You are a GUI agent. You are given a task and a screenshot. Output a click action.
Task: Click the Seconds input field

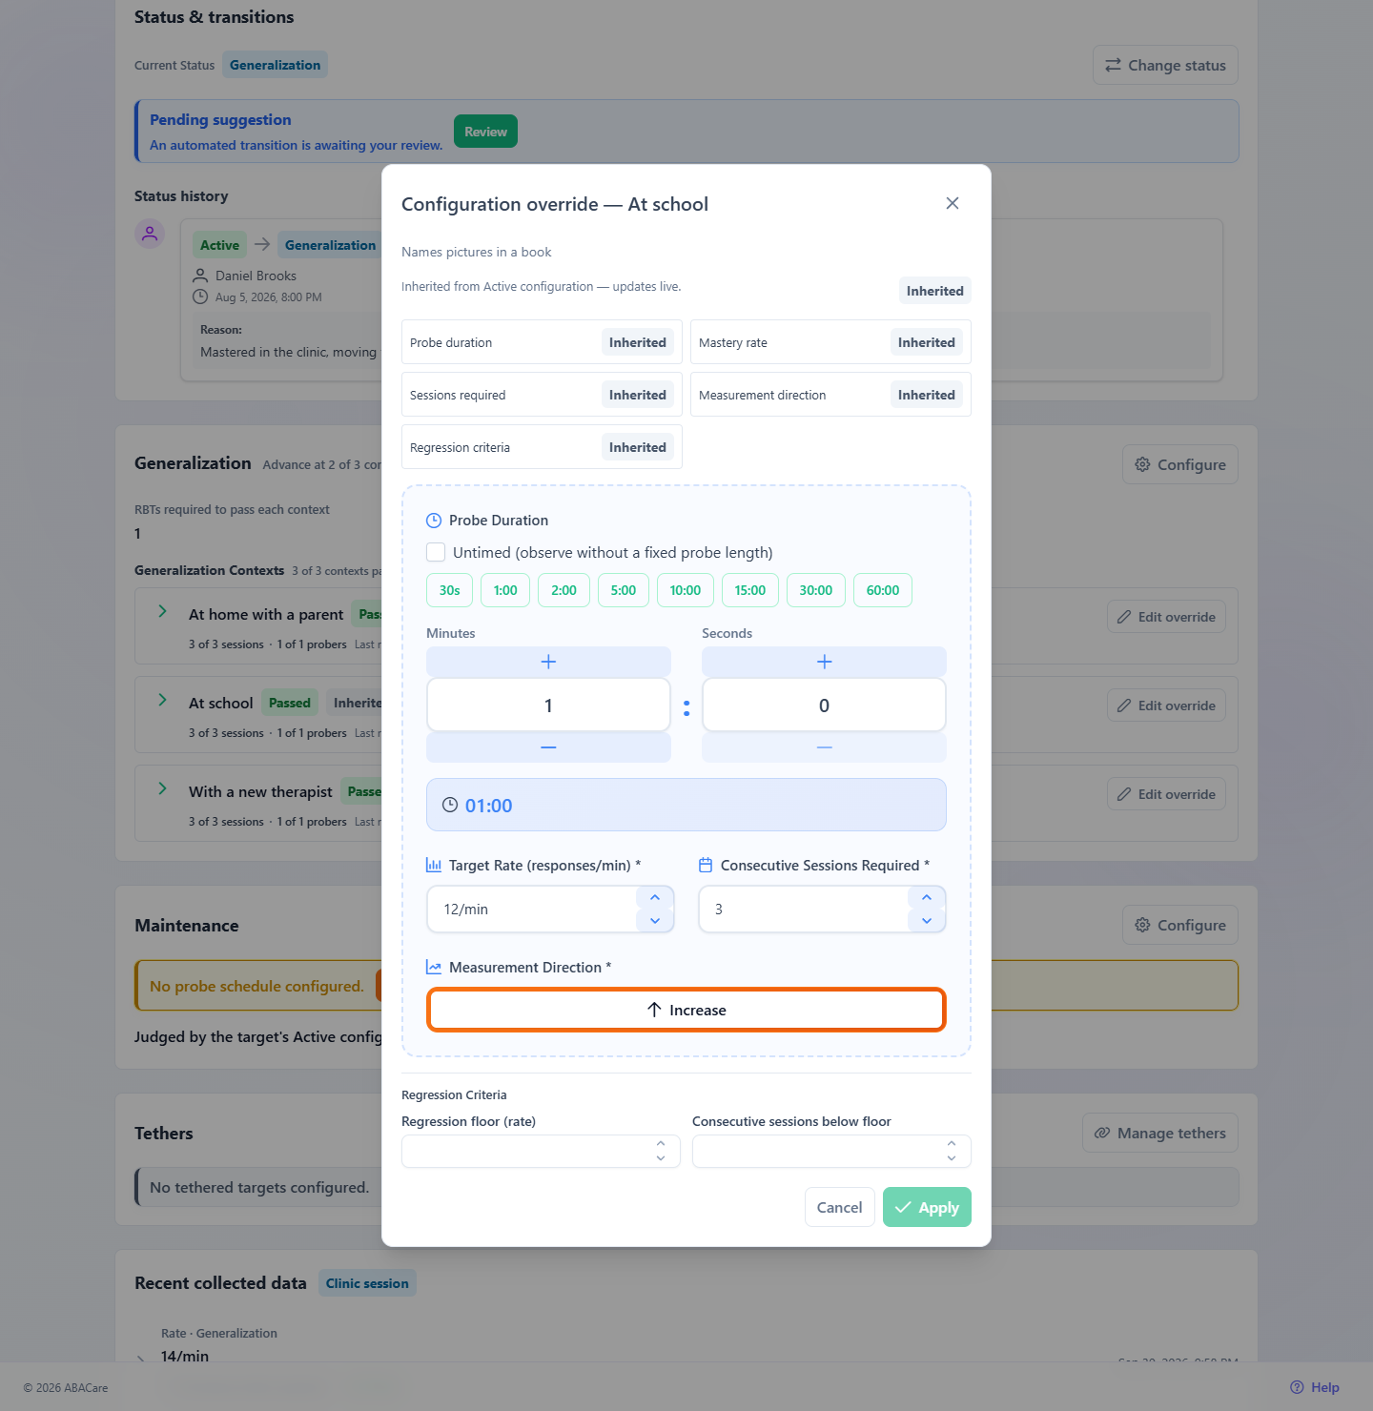[x=824, y=705]
